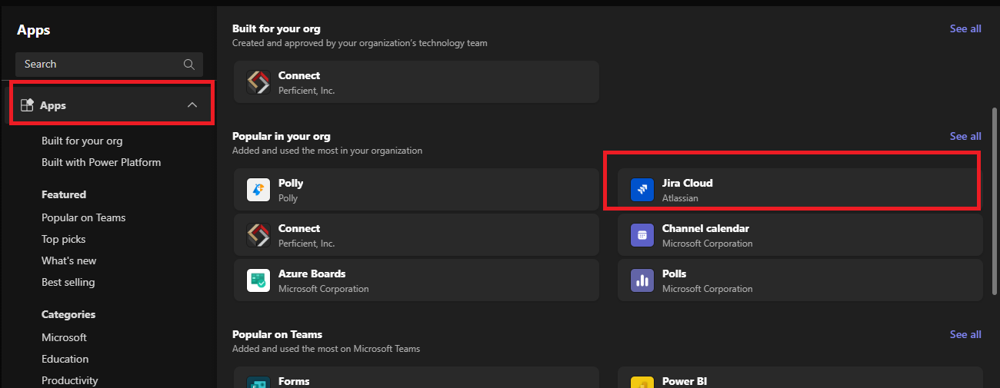Open Built with Power Platform category
Screen dimensions: 1000x388
[x=102, y=162]
